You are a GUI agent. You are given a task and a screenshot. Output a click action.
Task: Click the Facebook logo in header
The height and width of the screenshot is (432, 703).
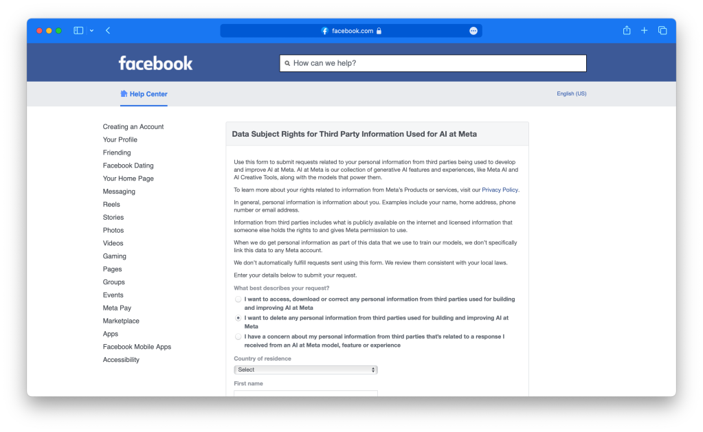(x=155, y=63)
